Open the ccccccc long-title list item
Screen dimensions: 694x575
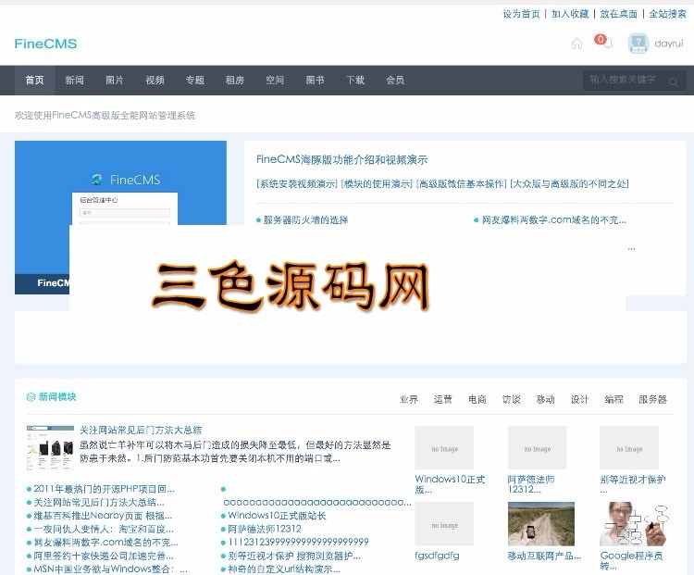click(316, 503)
